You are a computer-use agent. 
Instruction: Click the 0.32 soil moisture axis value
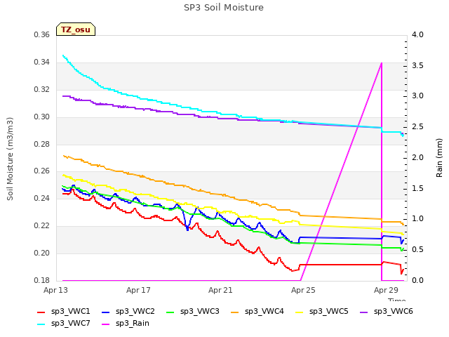[42, 89]
